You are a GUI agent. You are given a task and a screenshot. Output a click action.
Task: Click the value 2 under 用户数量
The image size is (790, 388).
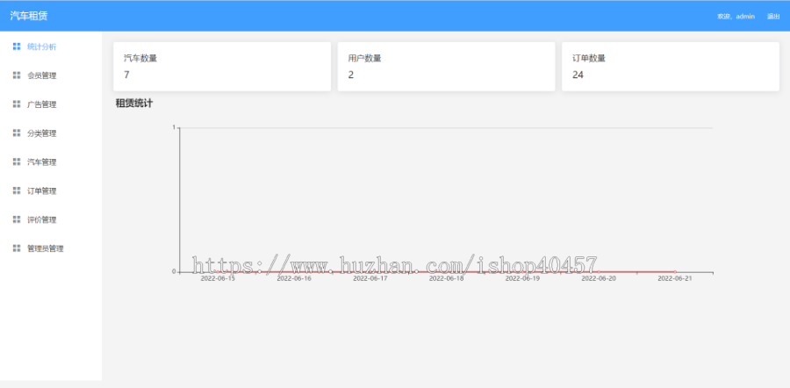click(x=350, y=75)
